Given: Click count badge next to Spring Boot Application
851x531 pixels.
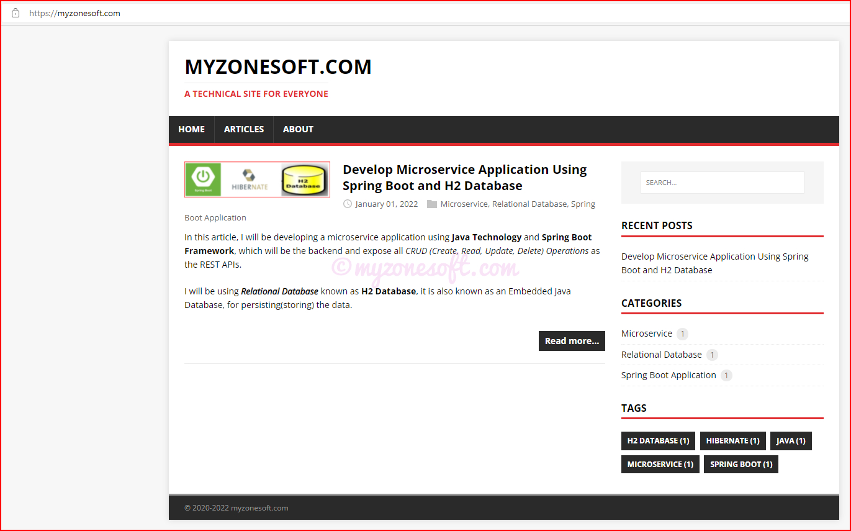Looking at the screenshot, I should click(726, 376).
